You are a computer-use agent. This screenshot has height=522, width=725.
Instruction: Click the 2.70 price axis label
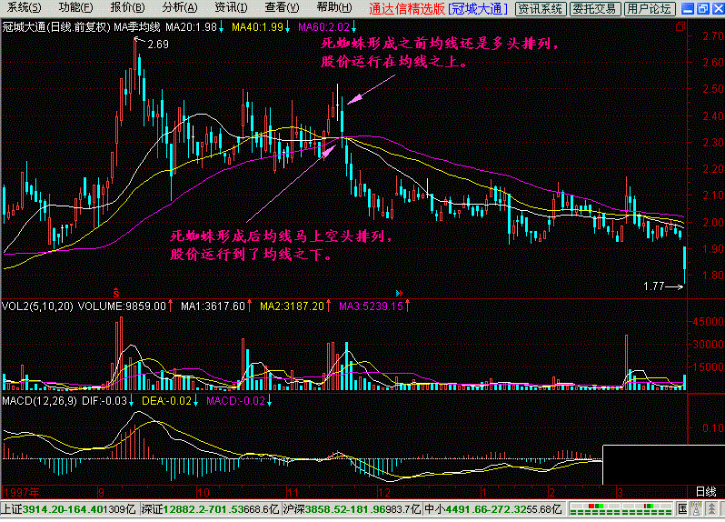pos(712,36)
